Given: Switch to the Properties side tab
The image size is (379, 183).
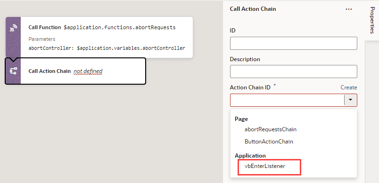Looking at the screenshot, I should click(372, 20).
